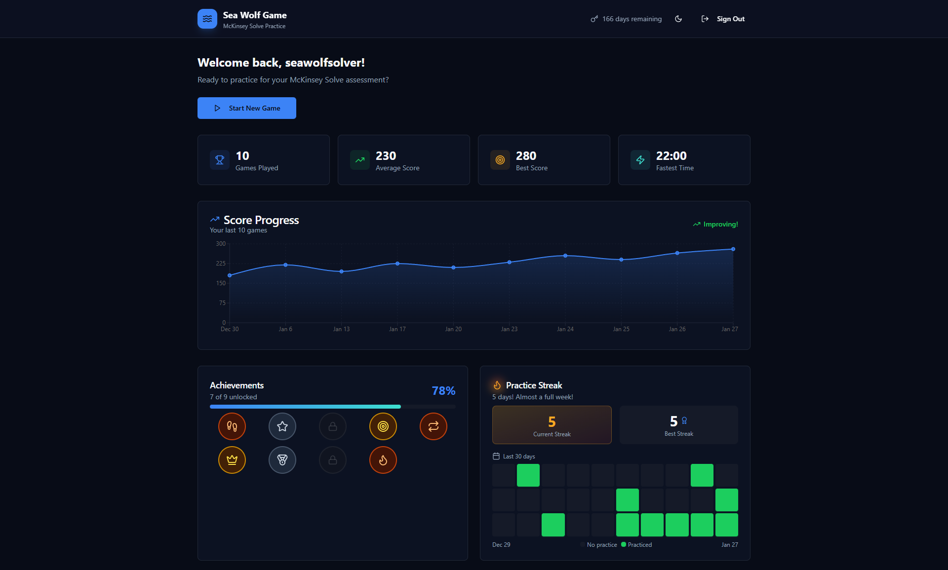The width and height of the screenshot is (948, 570).
Task: Select the footsteps achievement badge
Action: [232, 426]
